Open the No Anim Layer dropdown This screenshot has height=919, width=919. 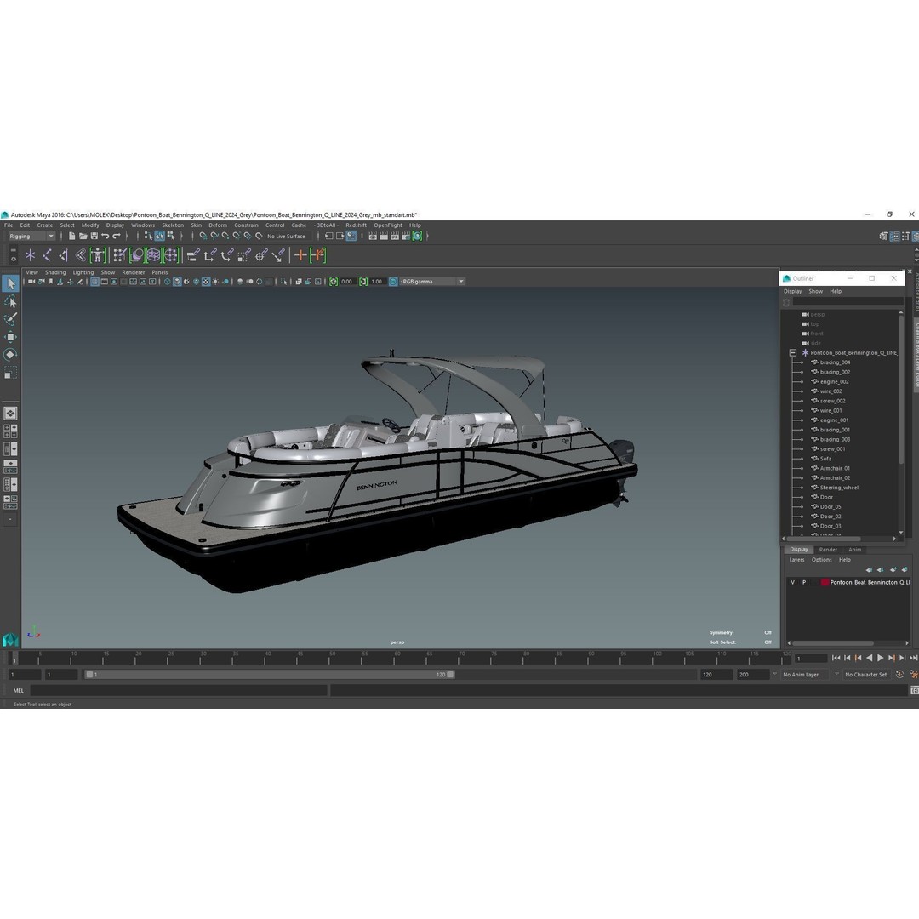pyautogui.click(x=807, y=675)
